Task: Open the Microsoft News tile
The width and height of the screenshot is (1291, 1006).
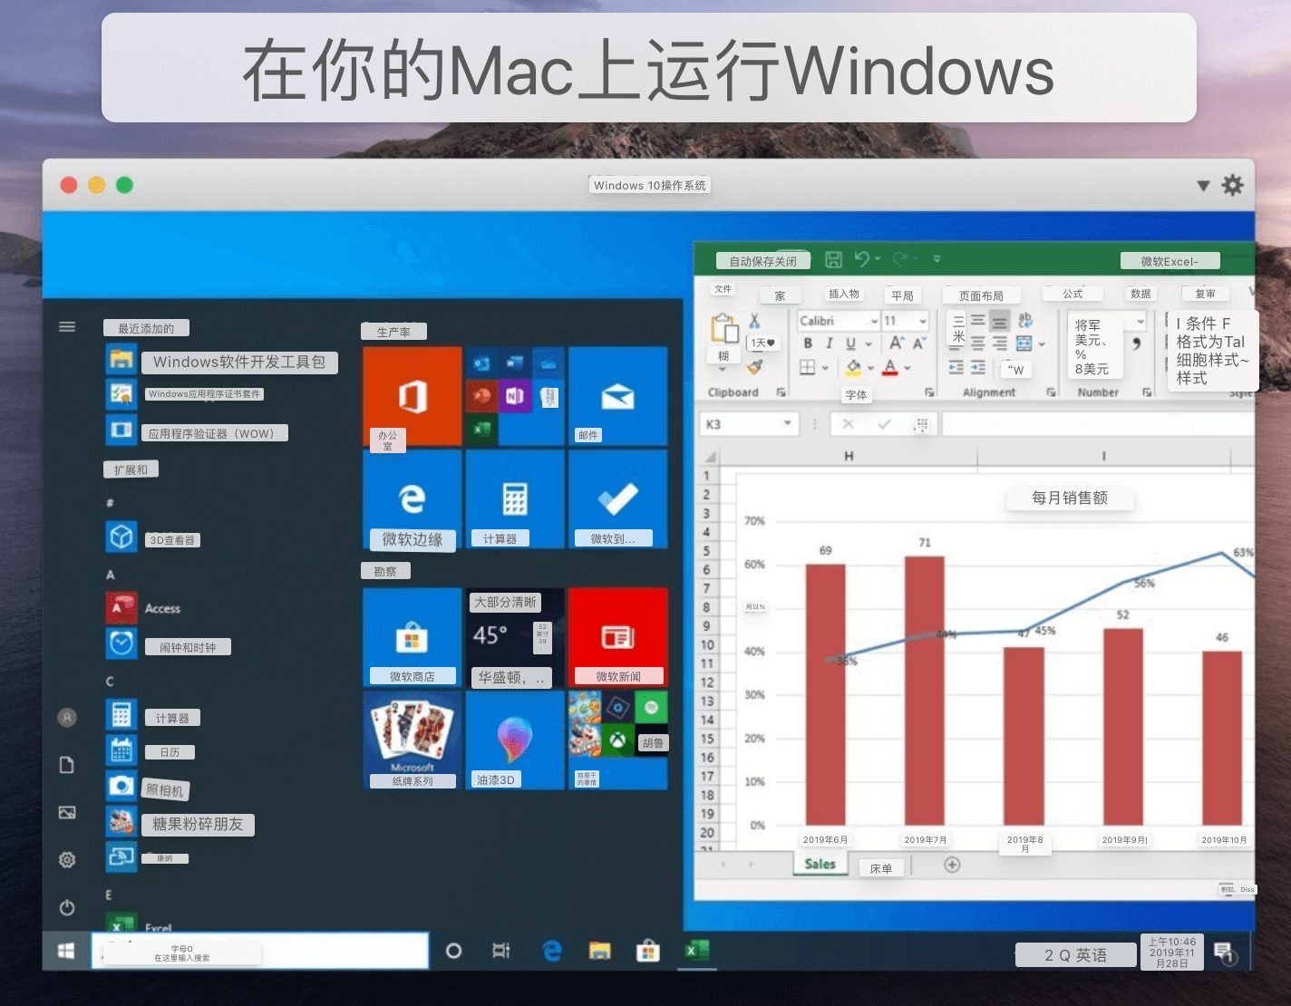Action: point(617,637)
